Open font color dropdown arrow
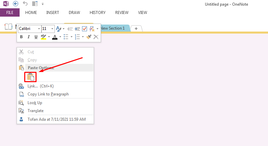Image resolution: width=268 pixels, height=146 pixels. 60,37
